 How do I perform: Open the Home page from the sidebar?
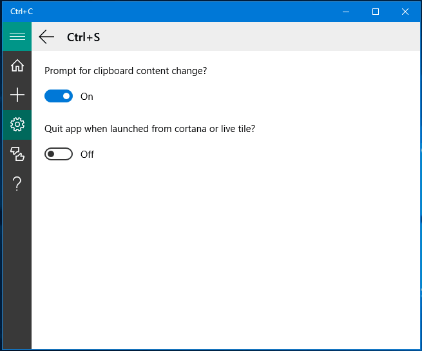point(17,66)
